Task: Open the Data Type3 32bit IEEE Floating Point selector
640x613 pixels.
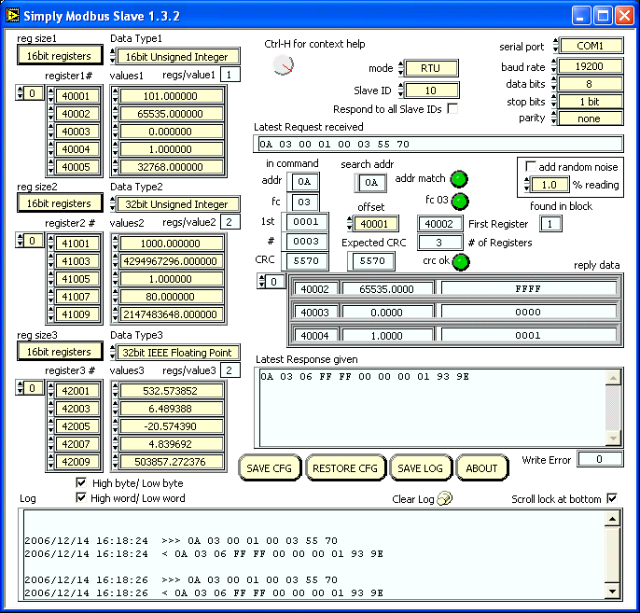Action: click(178, 352)
